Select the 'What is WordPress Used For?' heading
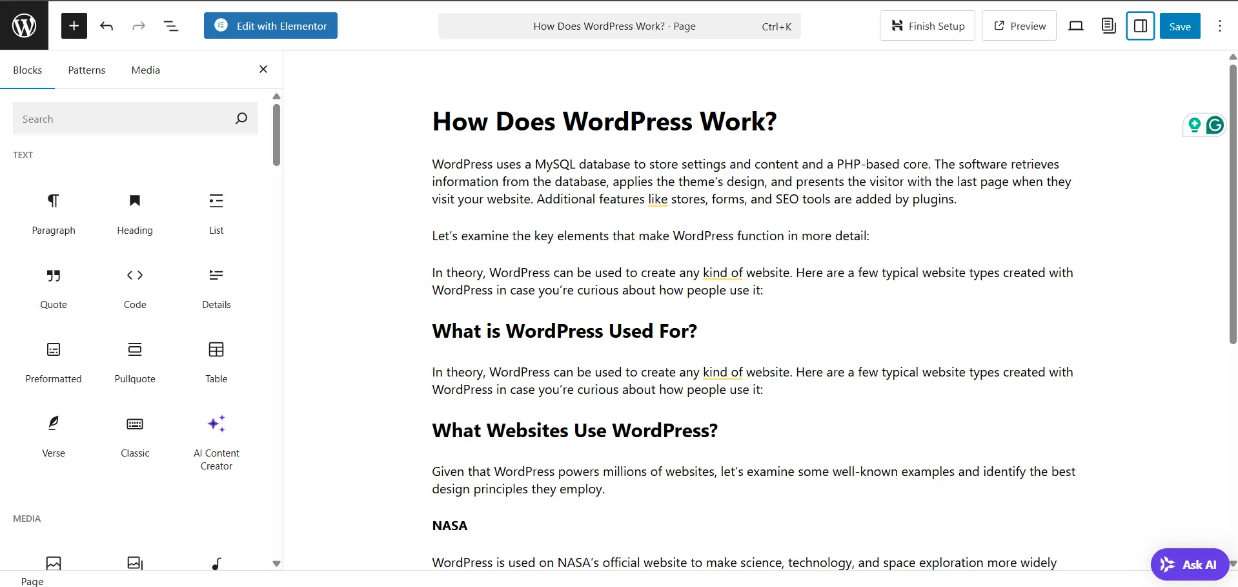The width and height of the screenshot is (1238, 587). (565, 331)
